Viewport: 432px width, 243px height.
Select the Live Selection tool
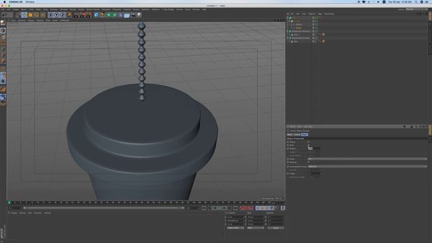pyautogui.click(x=18, y=15)
